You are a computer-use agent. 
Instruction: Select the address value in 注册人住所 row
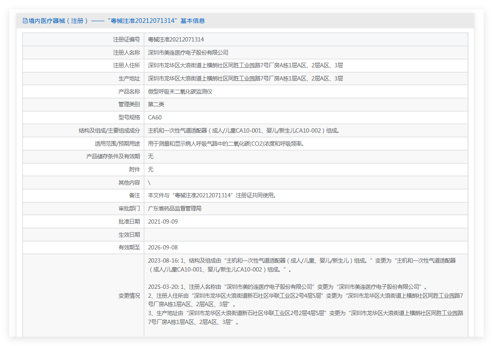245,65
